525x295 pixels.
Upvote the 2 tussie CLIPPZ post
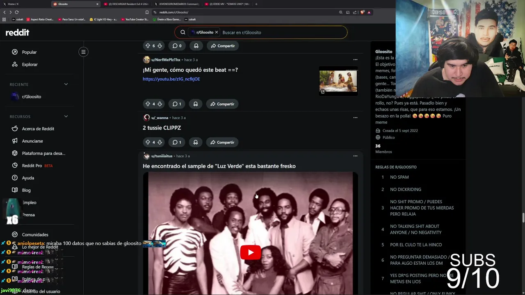tap(148, 142)
